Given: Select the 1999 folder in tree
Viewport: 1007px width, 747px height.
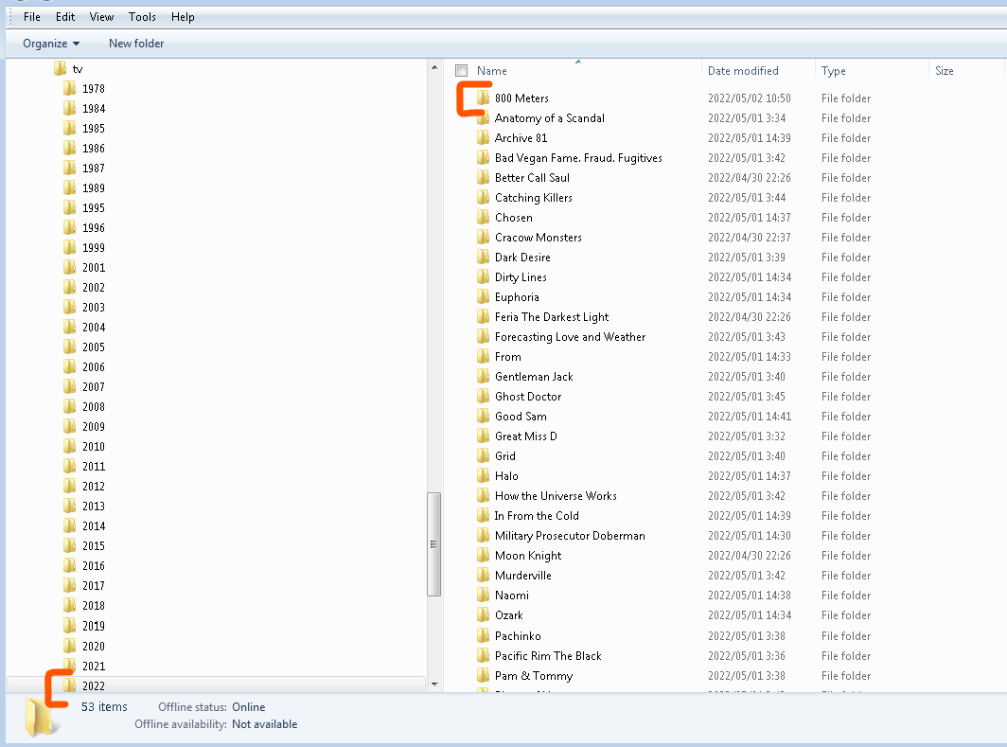Looking at the screenshot, I should point(93,248).
